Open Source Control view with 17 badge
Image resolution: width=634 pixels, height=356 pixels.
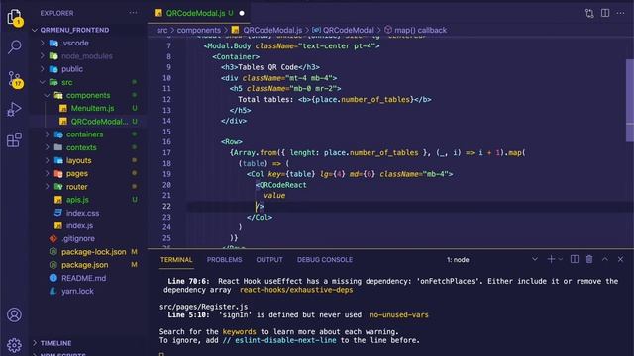(x=15, y=79)
